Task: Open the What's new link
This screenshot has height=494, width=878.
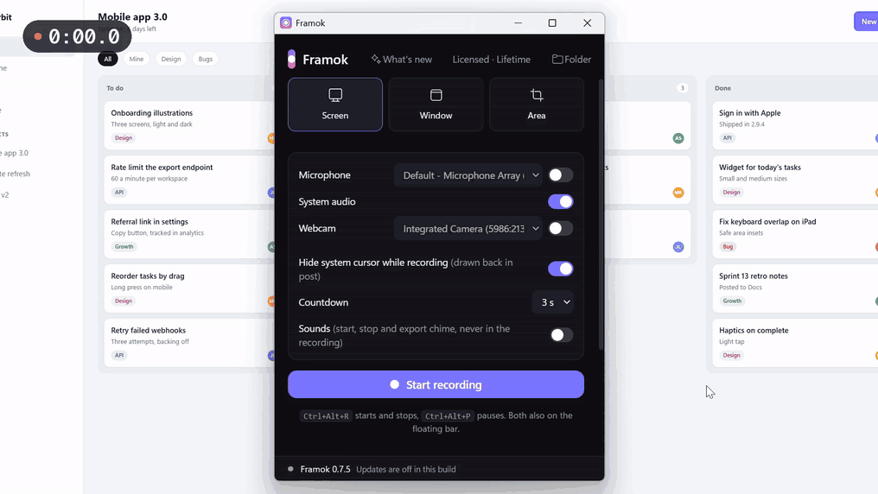Action: tap(402, 60)
